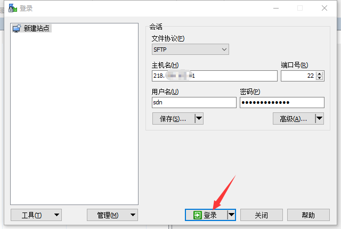Viewport: 341px width, 229px height.
Task: Click the 用户名 field containing sdn
Action: (x=194, y=103)
